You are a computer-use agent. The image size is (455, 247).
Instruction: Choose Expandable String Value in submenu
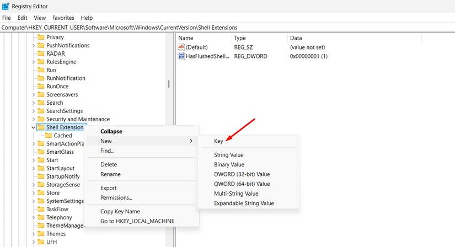pos(248,203)
